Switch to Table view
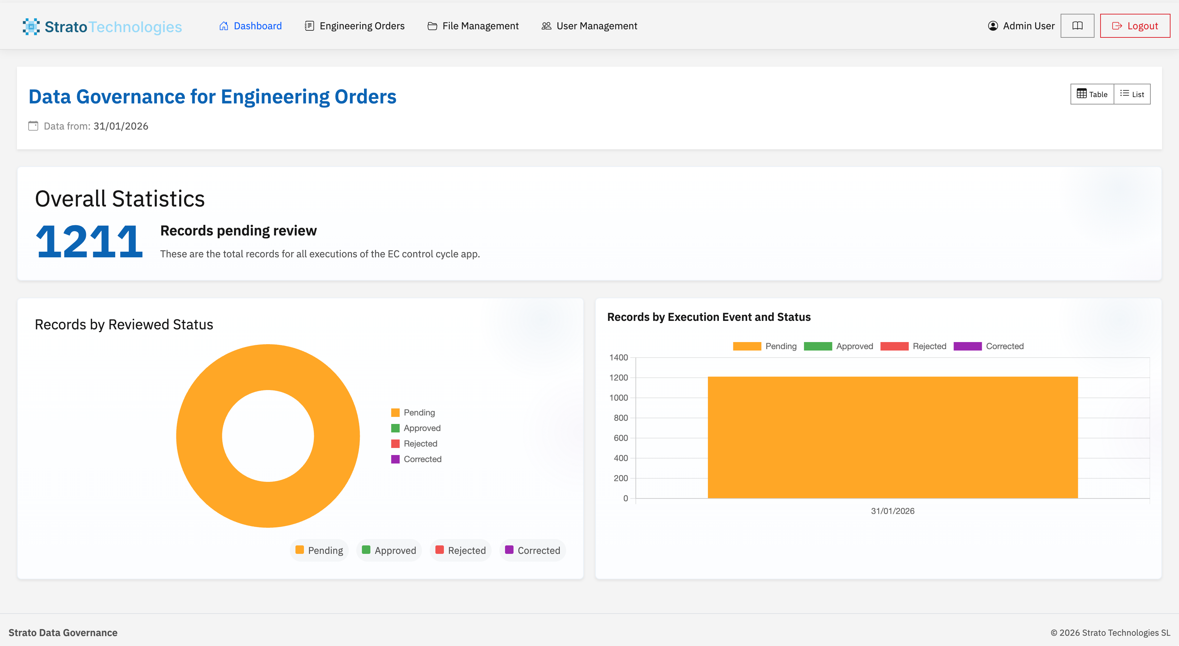Viewport: 1179px width, 646px height. coord(1092,94)
